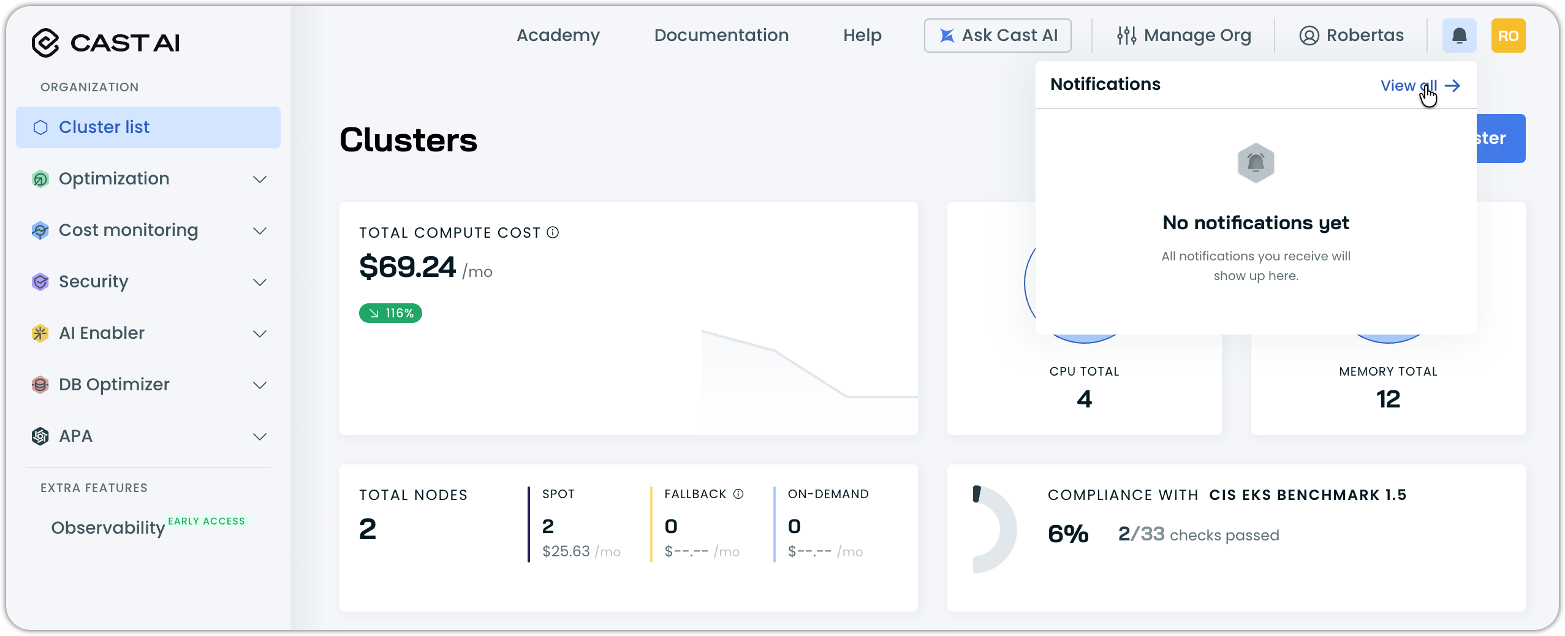The width and height of the screenshot is (1565, 636).
Task: Click the Manage Org sliders icon
Action: tap(1126, 36)
